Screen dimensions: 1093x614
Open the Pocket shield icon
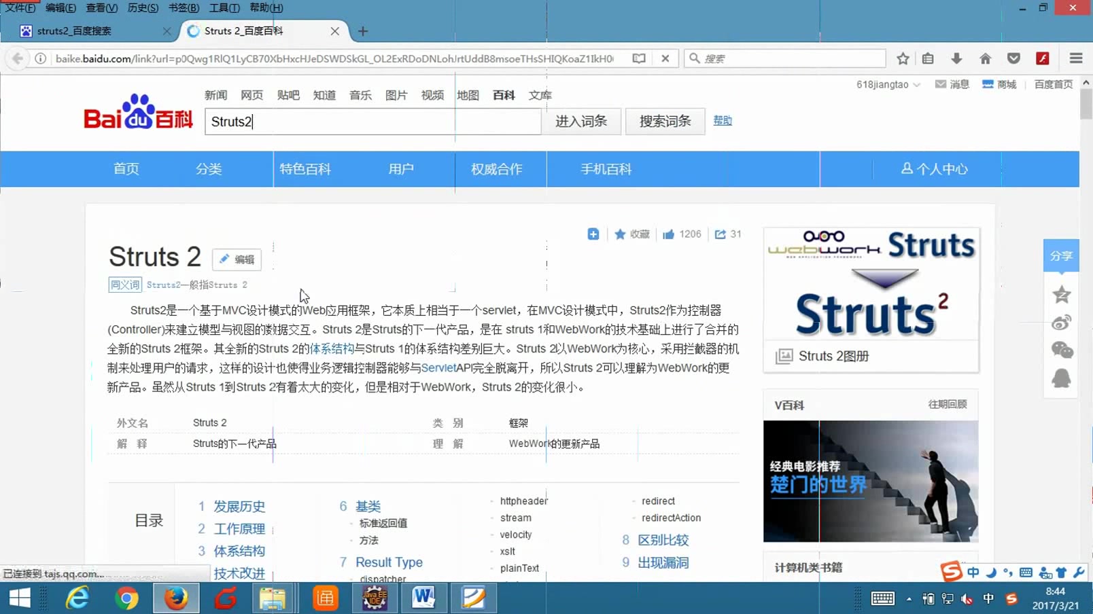click(x=1013, y=58)
